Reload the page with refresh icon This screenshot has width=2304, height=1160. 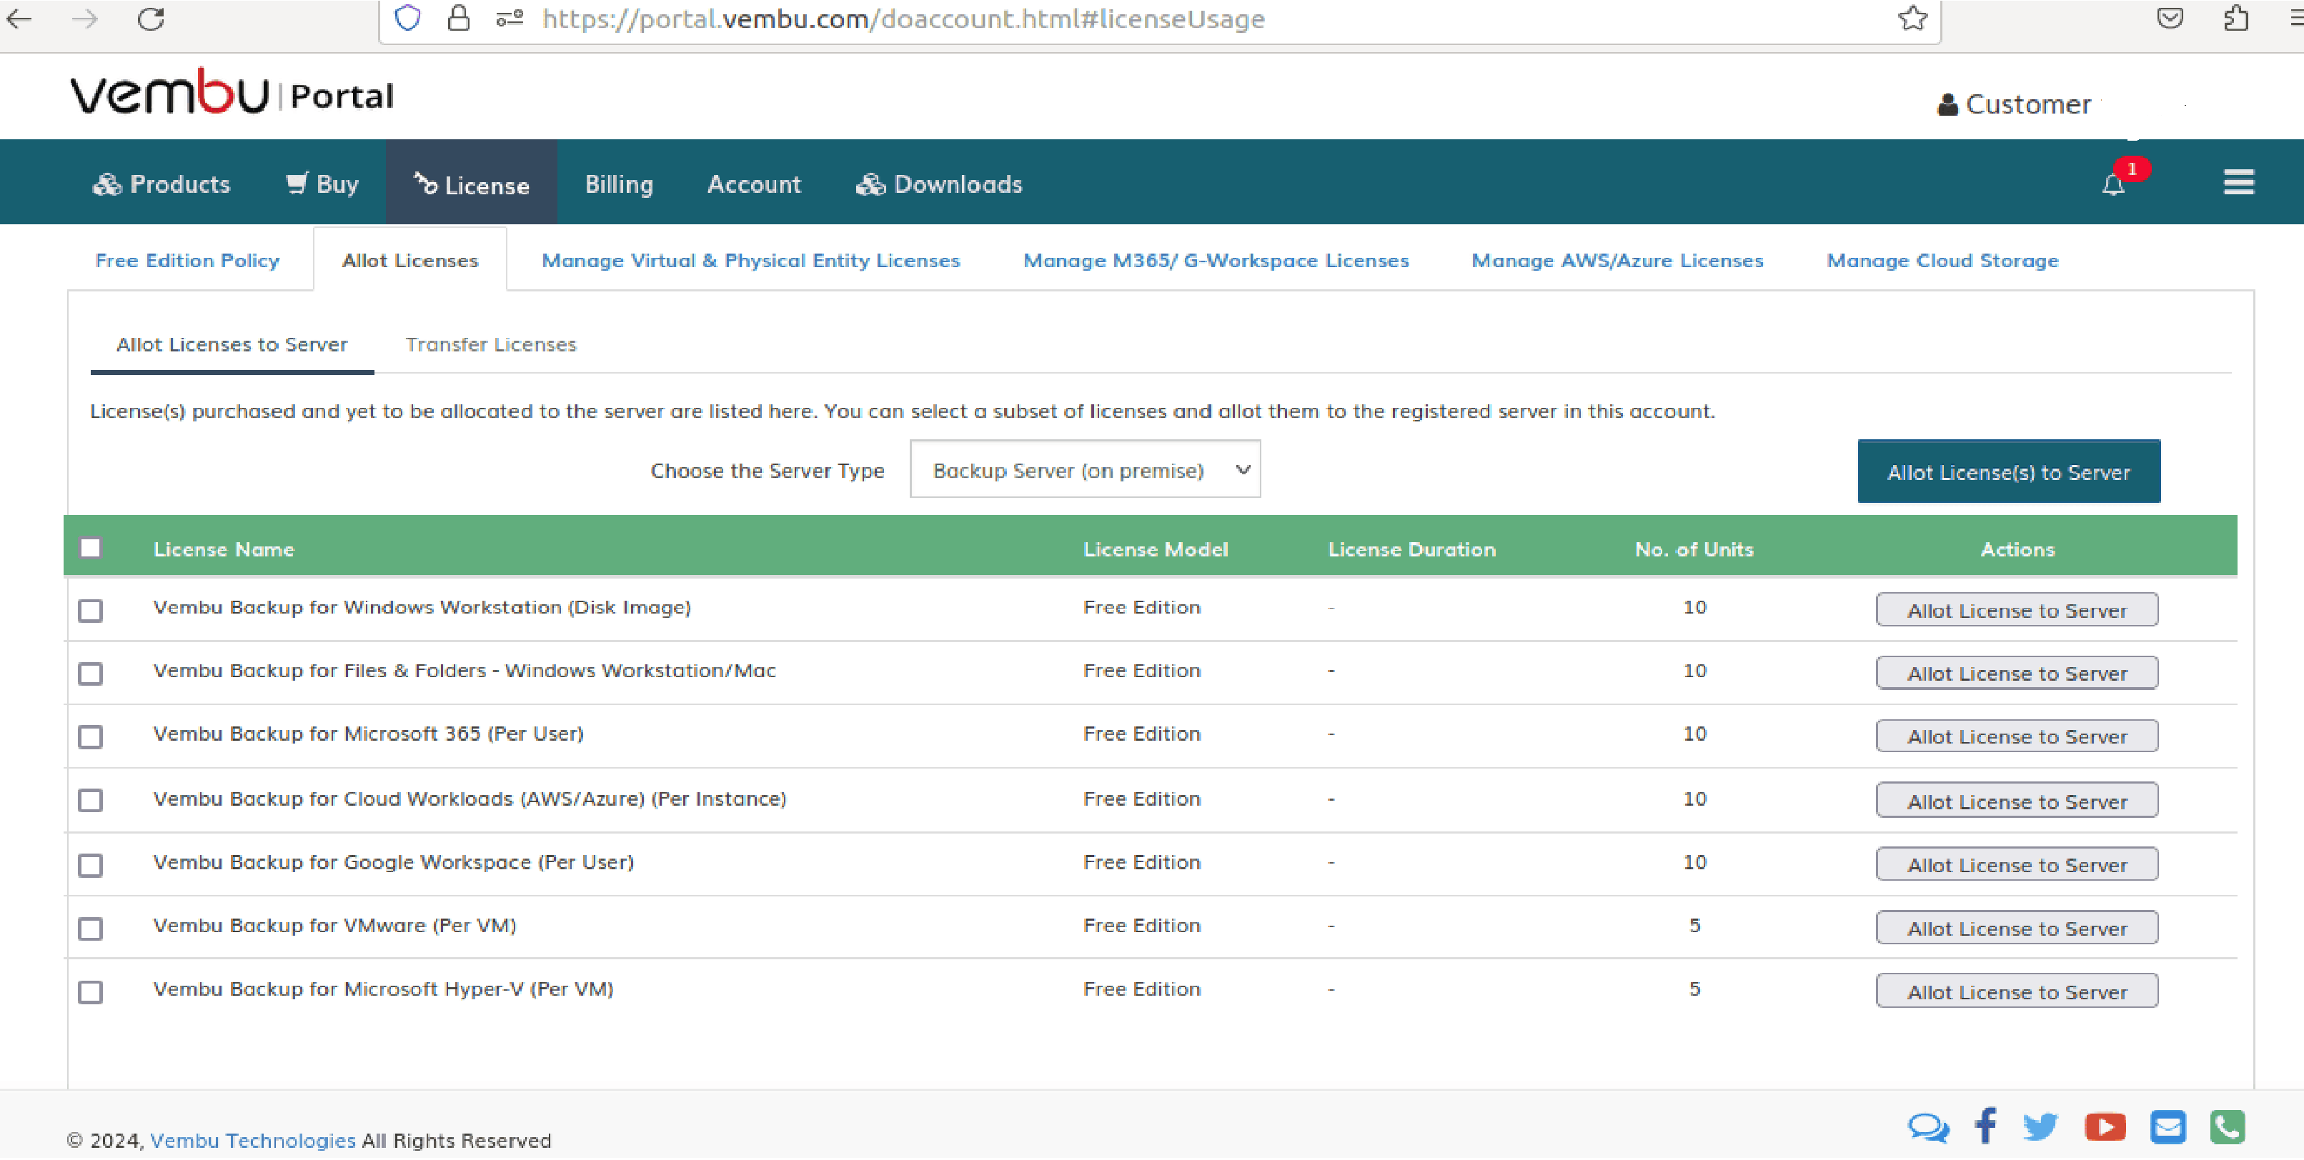[150, 18]
